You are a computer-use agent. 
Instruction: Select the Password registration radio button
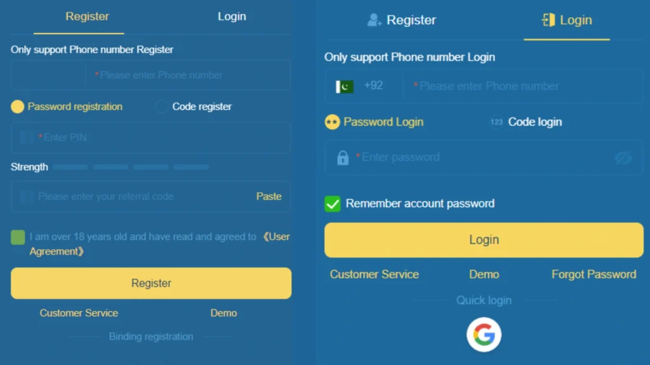(17, 106)
